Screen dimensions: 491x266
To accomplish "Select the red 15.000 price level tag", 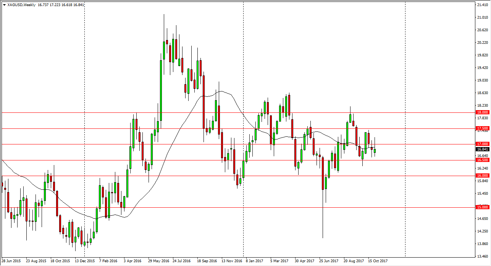I will click(483, 207).
